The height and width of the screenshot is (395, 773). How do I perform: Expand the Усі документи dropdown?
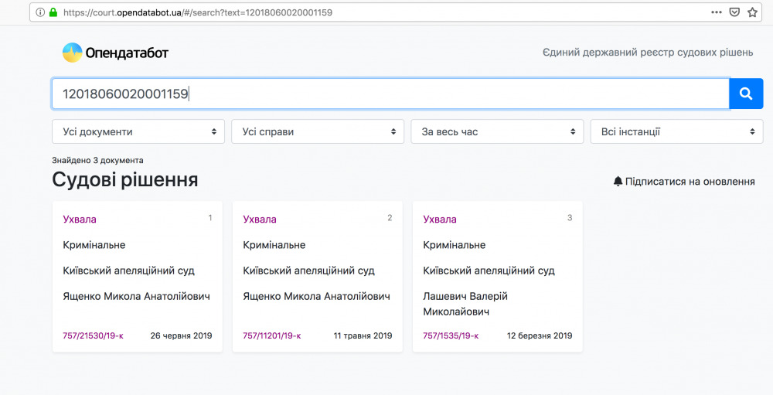(x=138, y=131)
